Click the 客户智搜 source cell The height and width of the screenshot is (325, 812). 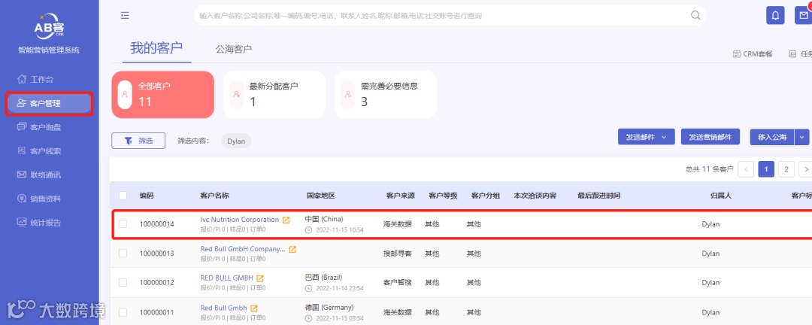click(398, 283)
